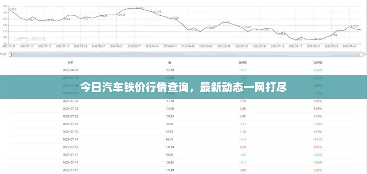This screenshot has height=174, width=367.
Task: Click the left handle of the date range slider
Action: pyautogui.click(x=10, y=54)
